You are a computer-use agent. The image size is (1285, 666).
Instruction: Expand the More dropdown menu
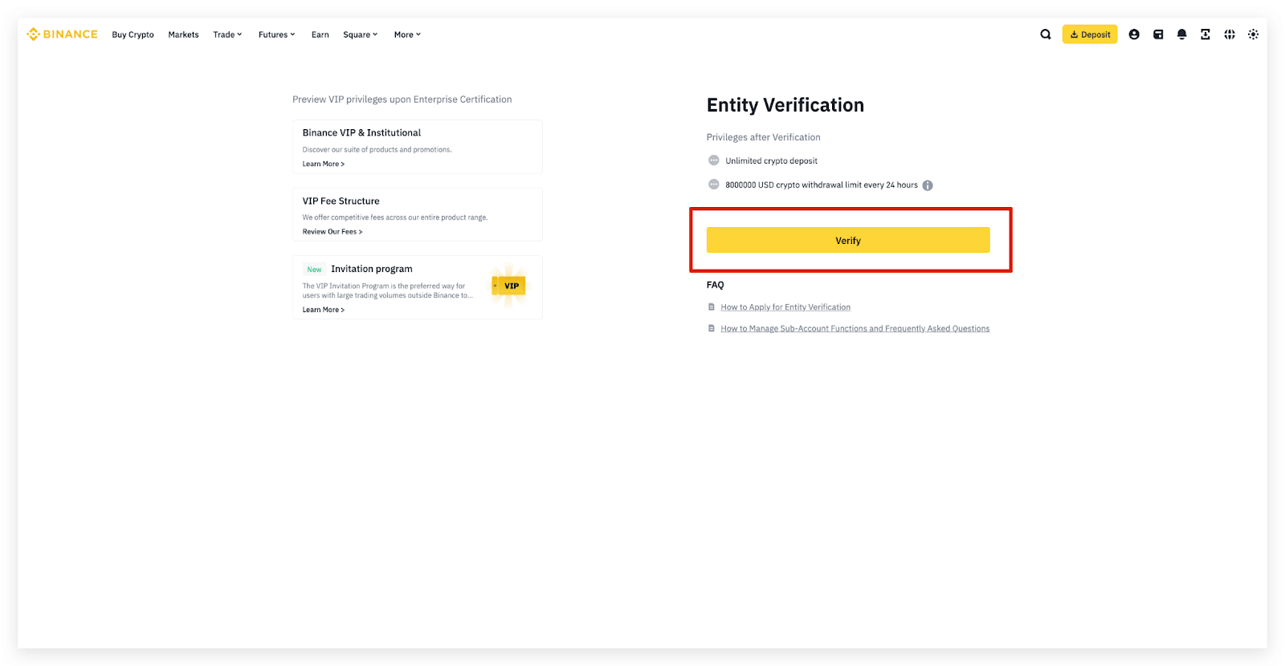click(x=407, y=35)
